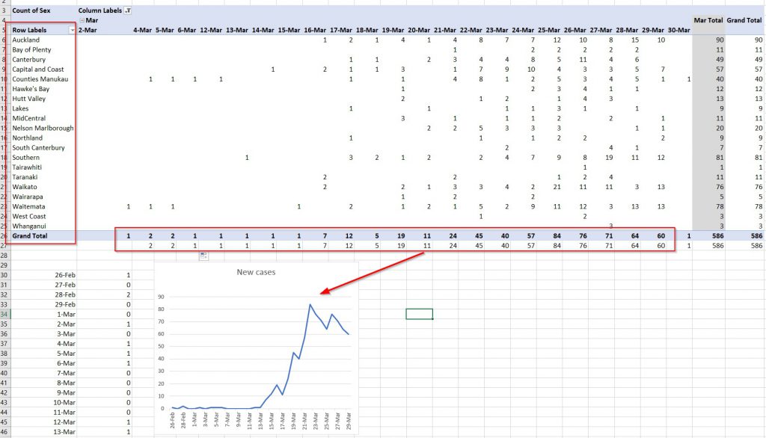The width and height of the screenshot is (766, 438).
Task: Open the Column Labels filter dropdown
Action: click(x=127, y=10)
